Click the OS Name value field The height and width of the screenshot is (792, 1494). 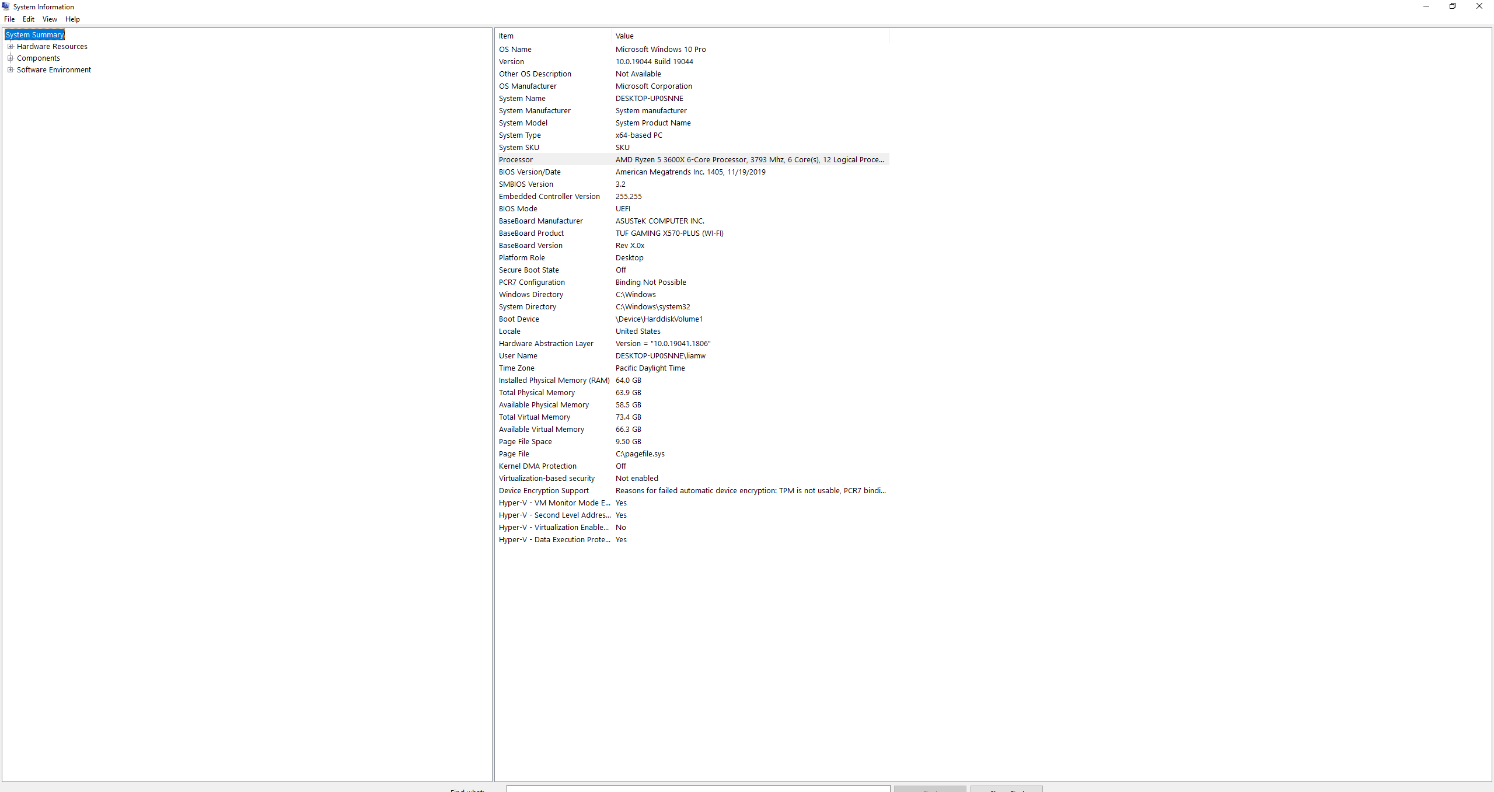point(660,48)
